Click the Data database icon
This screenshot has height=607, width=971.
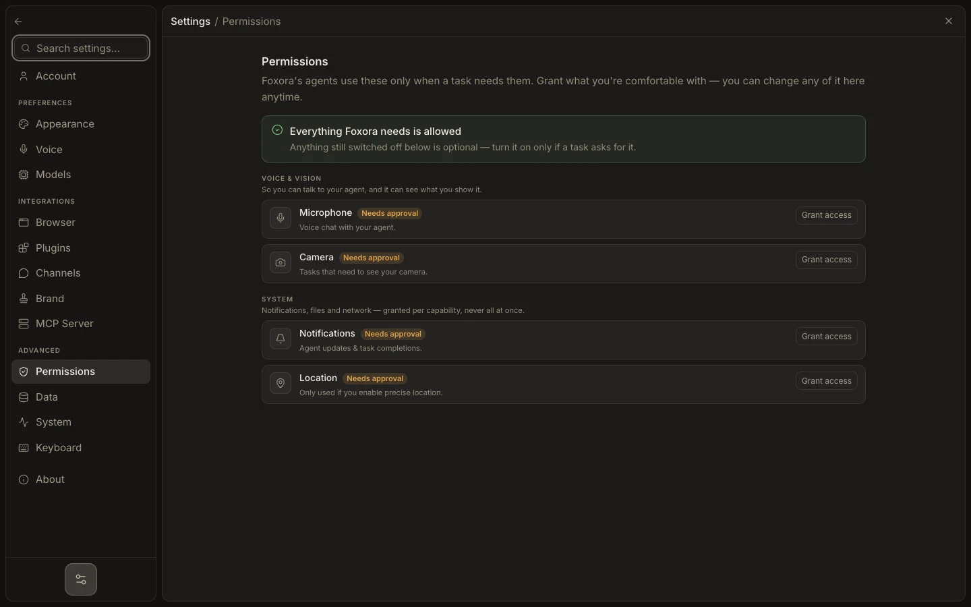[x=24, y=397]
